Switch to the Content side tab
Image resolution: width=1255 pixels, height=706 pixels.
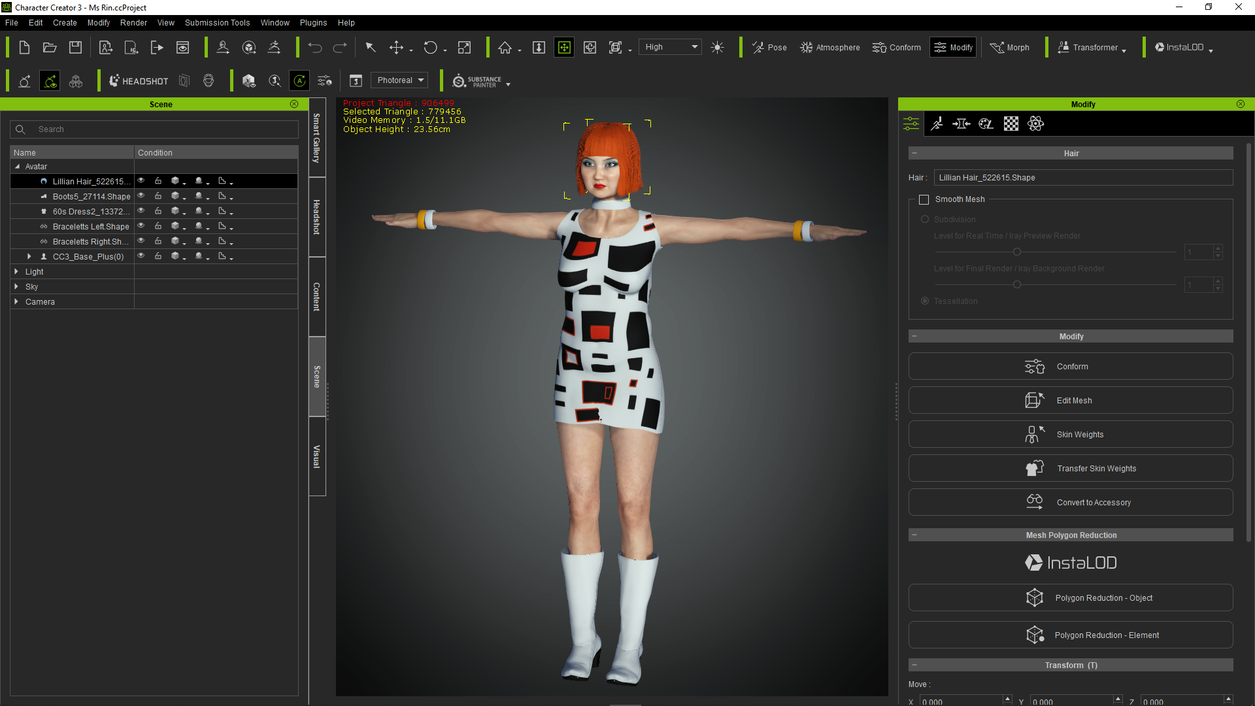pyautogui.click(x=317, y=297)
